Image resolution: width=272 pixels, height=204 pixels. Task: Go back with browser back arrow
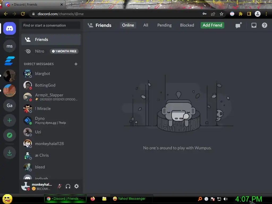(6, 14)
